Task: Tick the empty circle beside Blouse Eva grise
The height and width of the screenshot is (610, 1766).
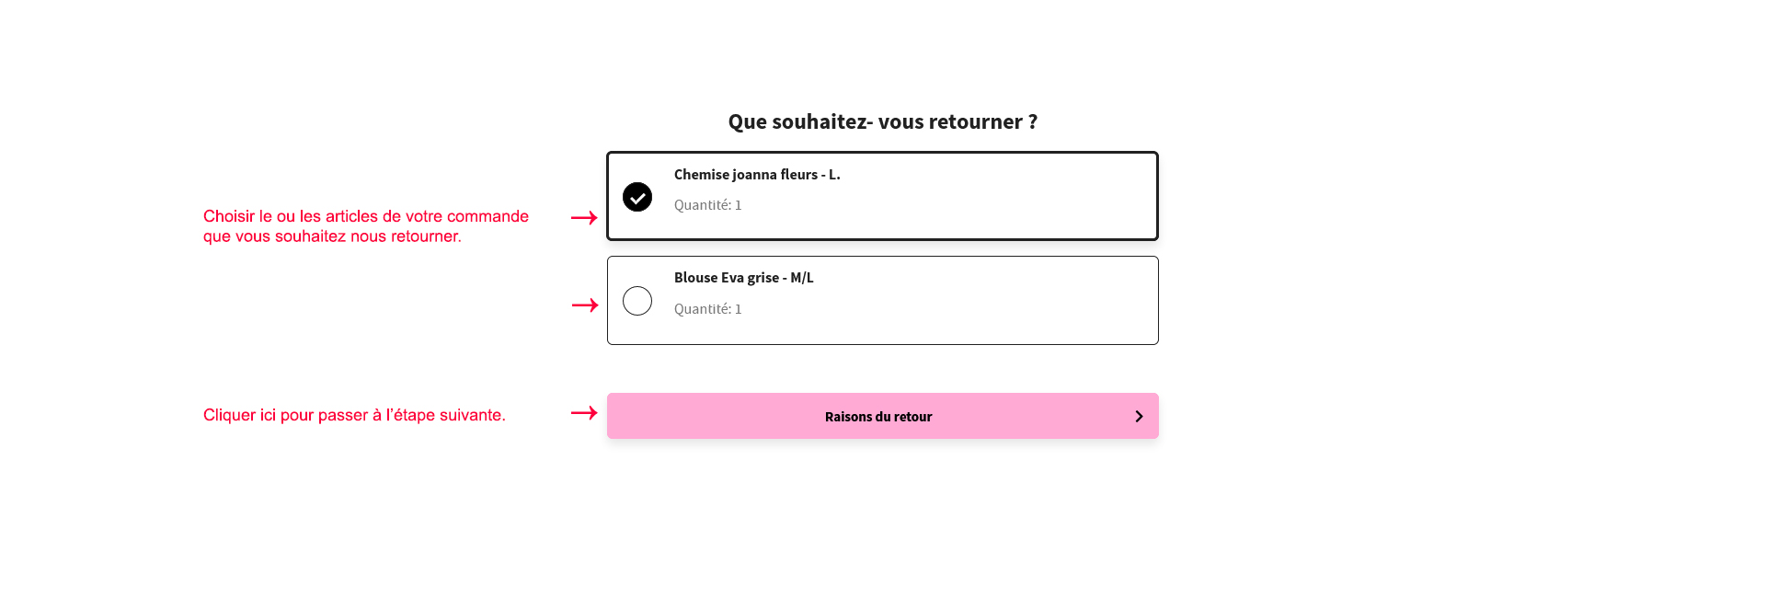Action: [637, 301]
